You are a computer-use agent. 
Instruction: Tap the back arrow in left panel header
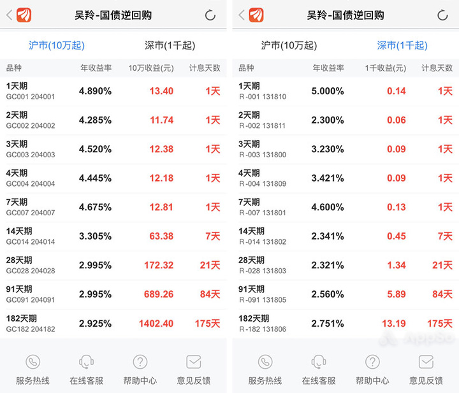10,15
